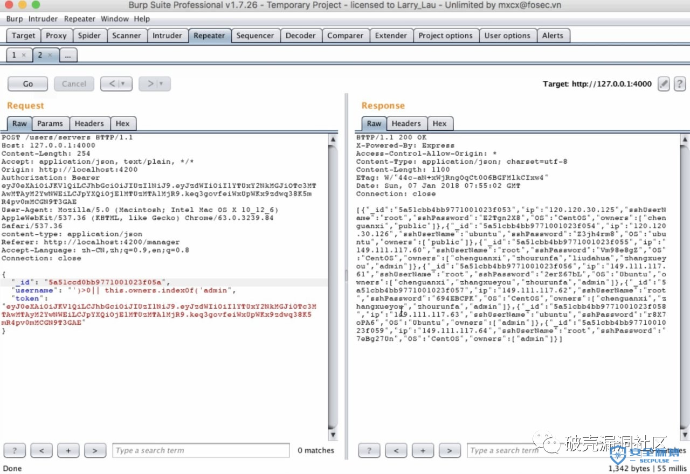Click the POST /users/servers request line

point(67,137)
